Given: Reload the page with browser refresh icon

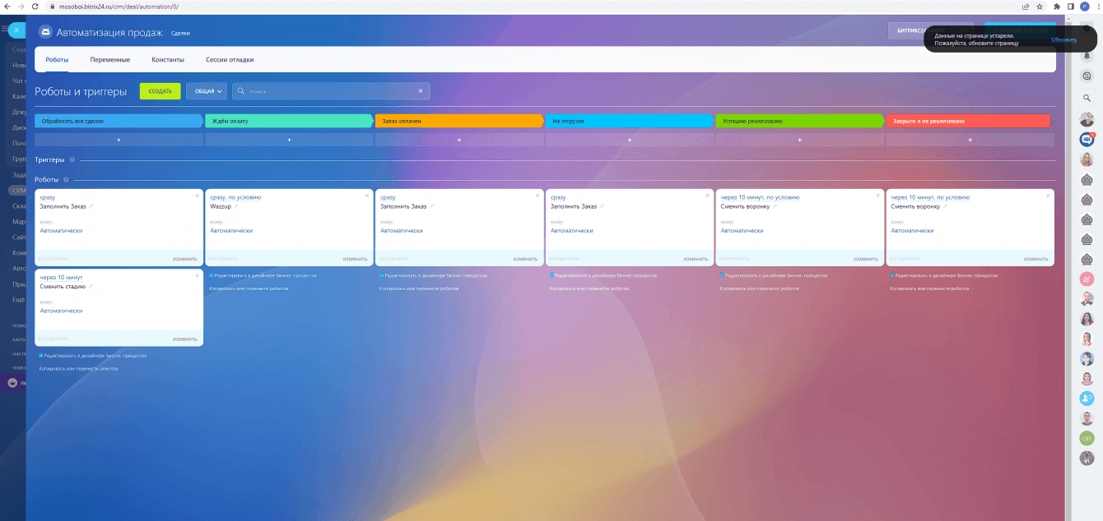Looking at the screenshot, I should click(37, 6).
